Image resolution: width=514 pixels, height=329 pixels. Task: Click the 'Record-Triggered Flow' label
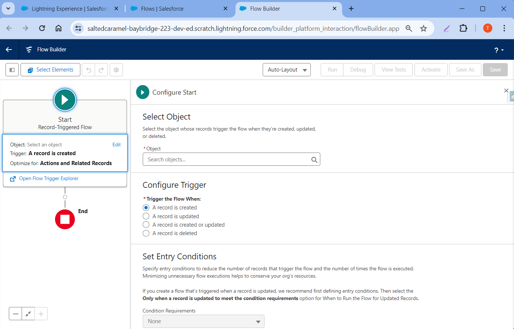click(65, 127)
